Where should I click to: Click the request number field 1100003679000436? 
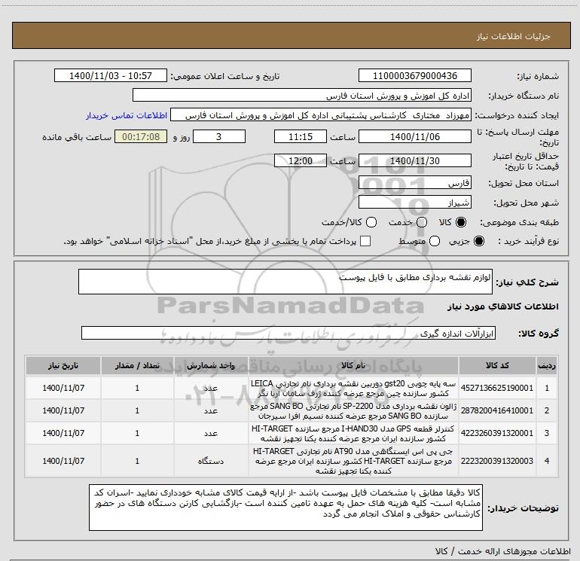pyautogui.click(x=414, y=75)
